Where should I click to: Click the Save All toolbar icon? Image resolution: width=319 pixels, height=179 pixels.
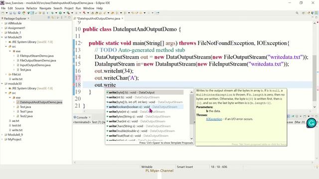pyautogui.click(x=14, y=13)
